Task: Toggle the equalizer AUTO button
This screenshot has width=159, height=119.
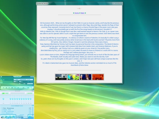Action: [x=7, y=93]
